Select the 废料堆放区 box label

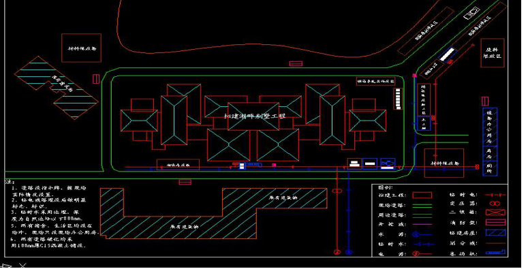[x=493, y=53]
